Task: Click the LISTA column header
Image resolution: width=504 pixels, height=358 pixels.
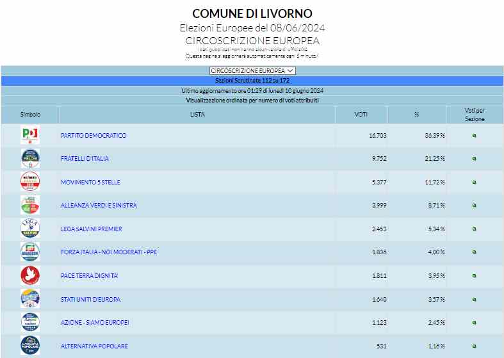Action: [197, 115]
